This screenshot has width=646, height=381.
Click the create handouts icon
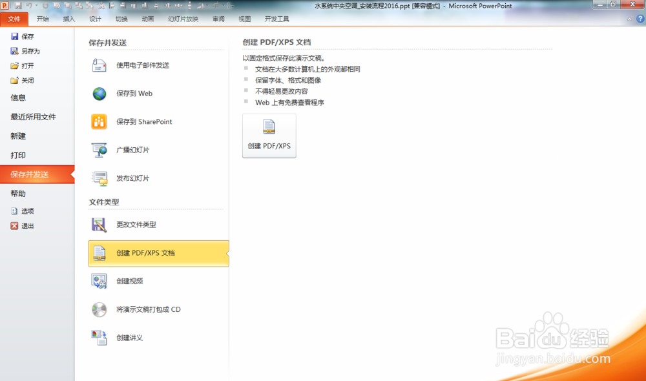point(99,338)
